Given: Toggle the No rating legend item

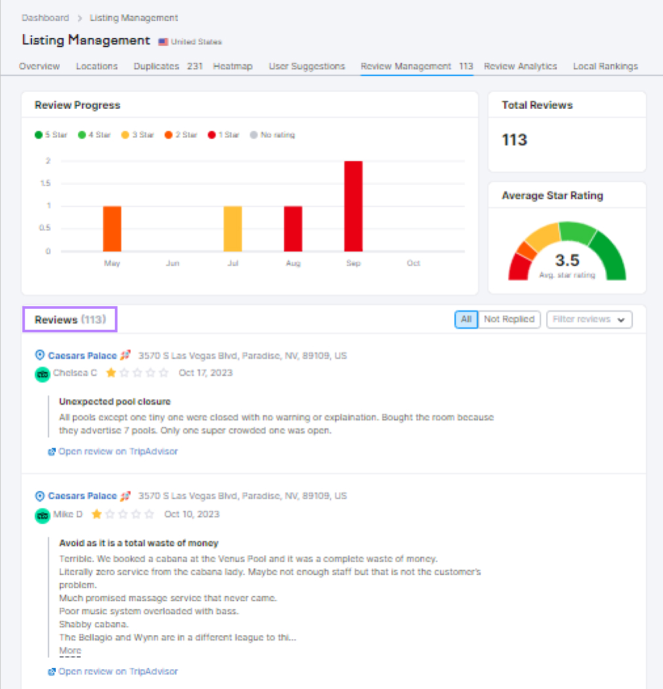Looking at the screenshot, I should 272,135.
